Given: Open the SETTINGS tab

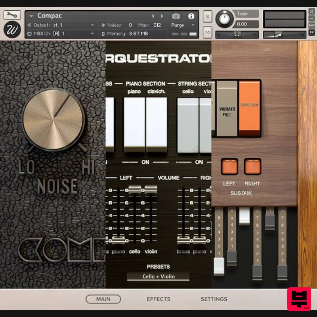Looking at the screenshot, I should 214,299.
